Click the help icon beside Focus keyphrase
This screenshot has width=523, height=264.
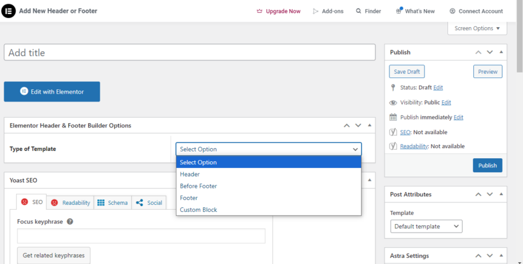coord(70,222)
